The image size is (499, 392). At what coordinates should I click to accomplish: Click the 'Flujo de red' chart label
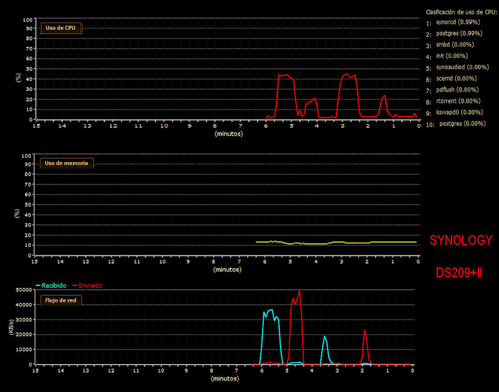click(61, 300)
